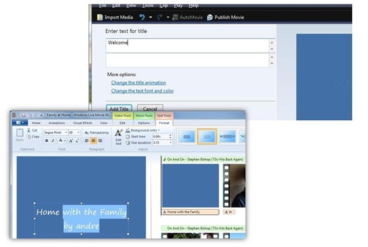Click the Welcome title text field

click(x=188, y=45)
